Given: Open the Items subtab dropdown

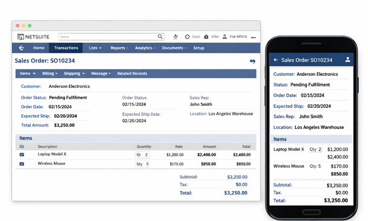Looking at the screenshot, I should point(28,73).
